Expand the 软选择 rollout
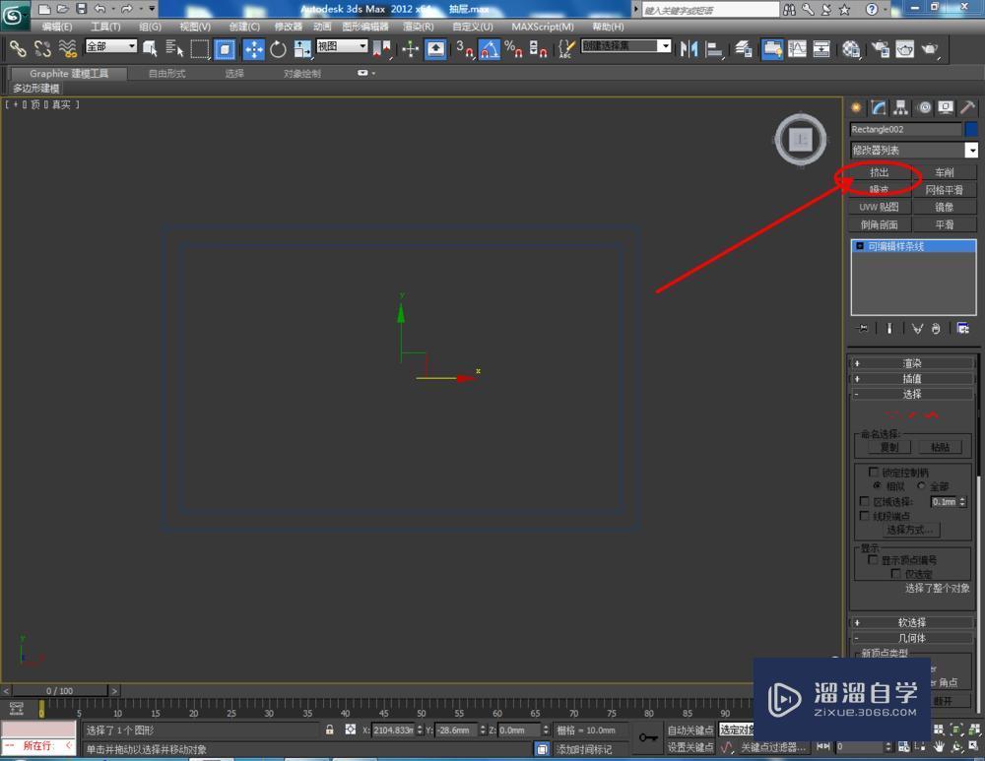 (911, 622)
